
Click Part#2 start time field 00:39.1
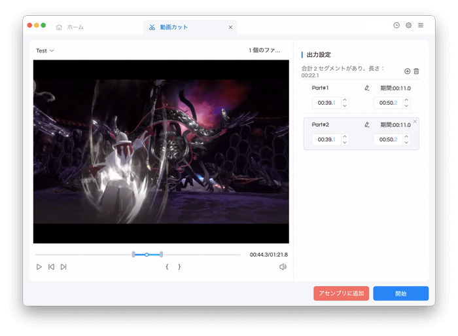[x=326, y=140]
